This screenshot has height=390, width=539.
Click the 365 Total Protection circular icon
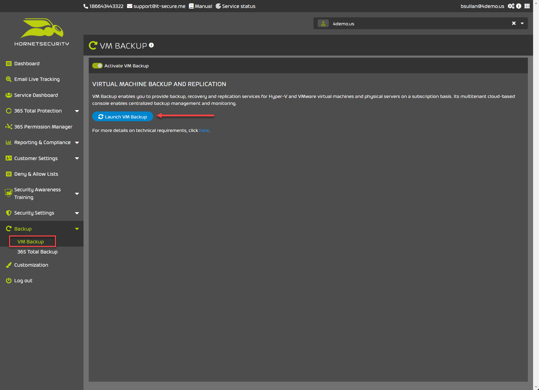[x=9, y=111]
